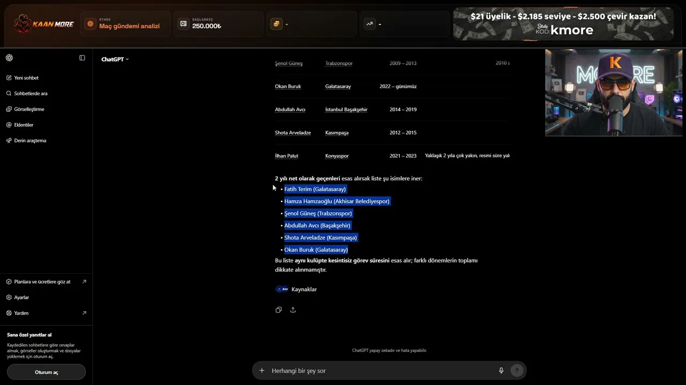The height and width of the screenshot is (385, 686).
Task: Click the list item "Fatih Terim (Galatasaray)"
Action: (x=315, y=189)
